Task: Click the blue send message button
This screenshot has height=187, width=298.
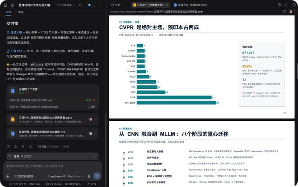Action: 97,176
